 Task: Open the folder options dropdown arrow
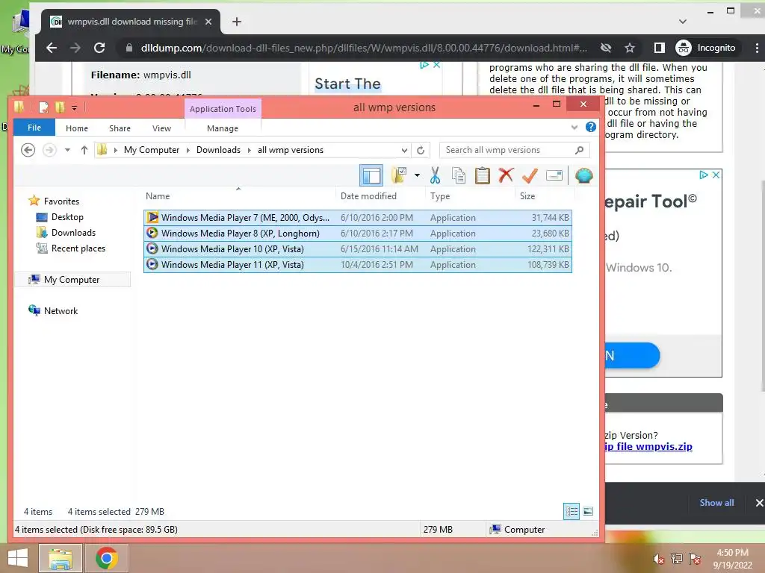pyautogui.click(x=417, y=175)
